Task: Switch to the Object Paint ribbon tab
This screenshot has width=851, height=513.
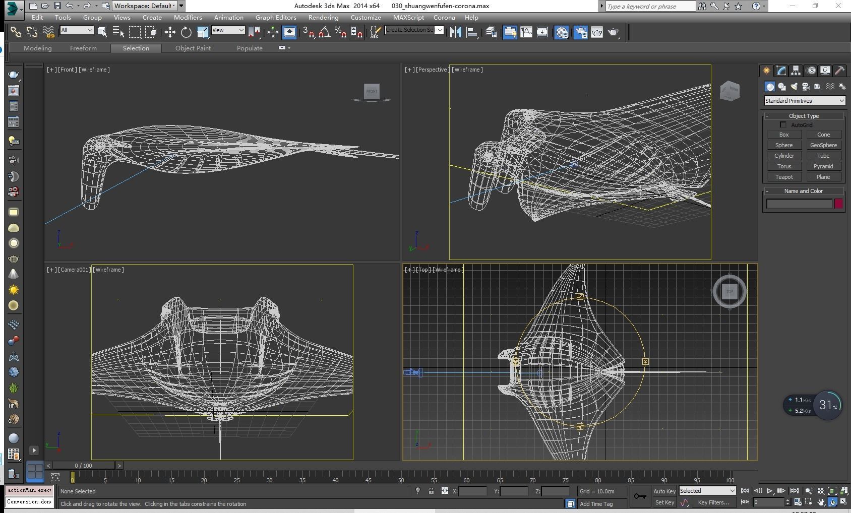Action: click(193, 48)
